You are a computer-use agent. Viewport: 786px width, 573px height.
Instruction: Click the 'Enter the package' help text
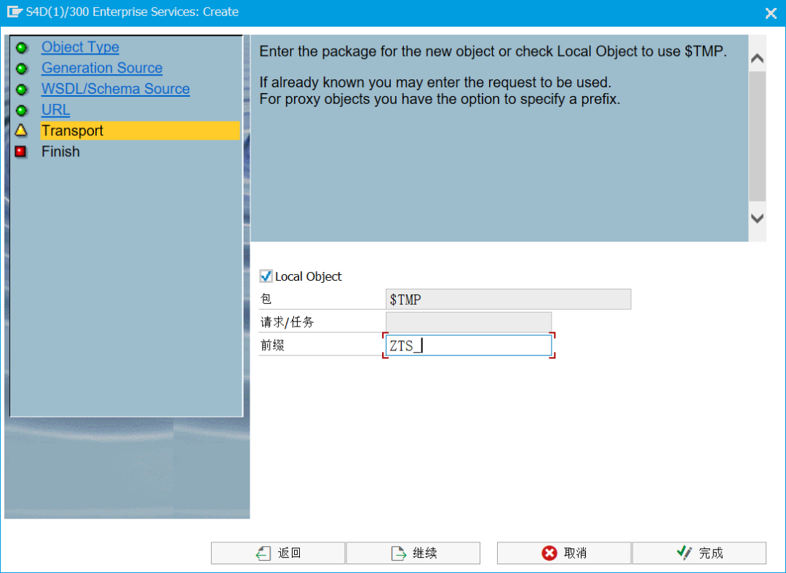(493, 51)
